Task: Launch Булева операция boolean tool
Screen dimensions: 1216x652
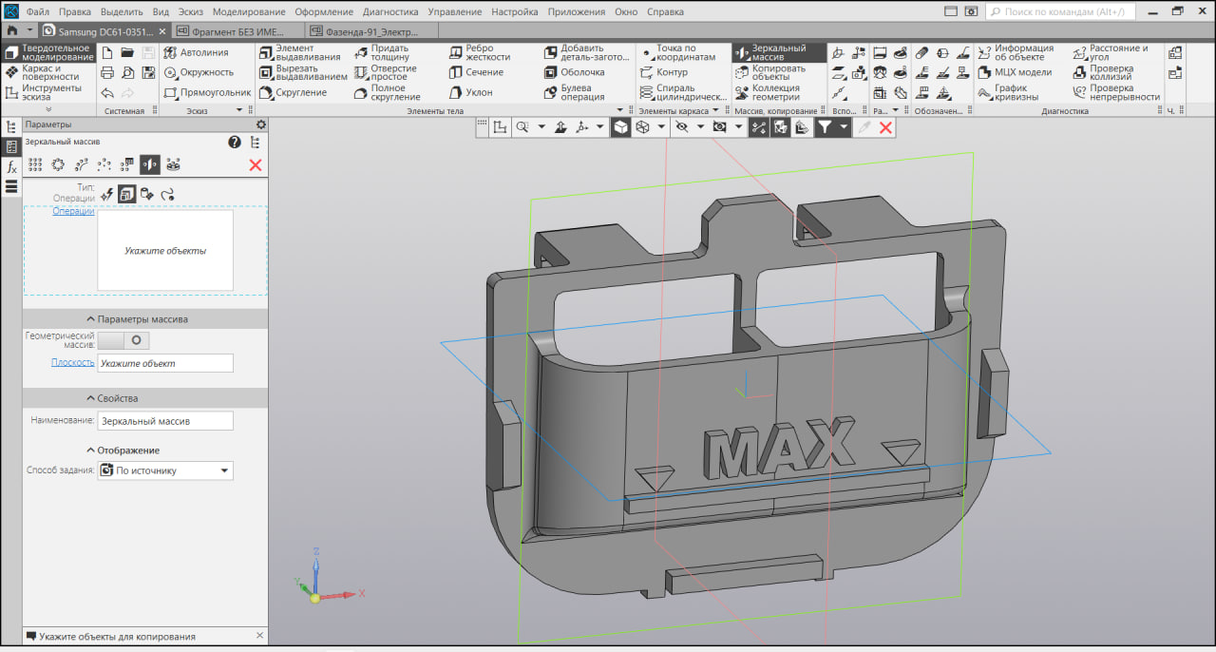Action: [575, 92]
